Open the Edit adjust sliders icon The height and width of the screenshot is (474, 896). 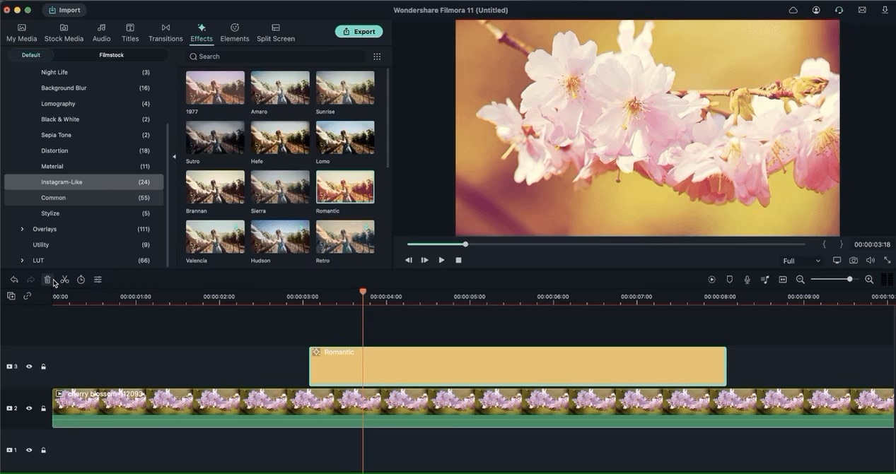pos(98,280)
